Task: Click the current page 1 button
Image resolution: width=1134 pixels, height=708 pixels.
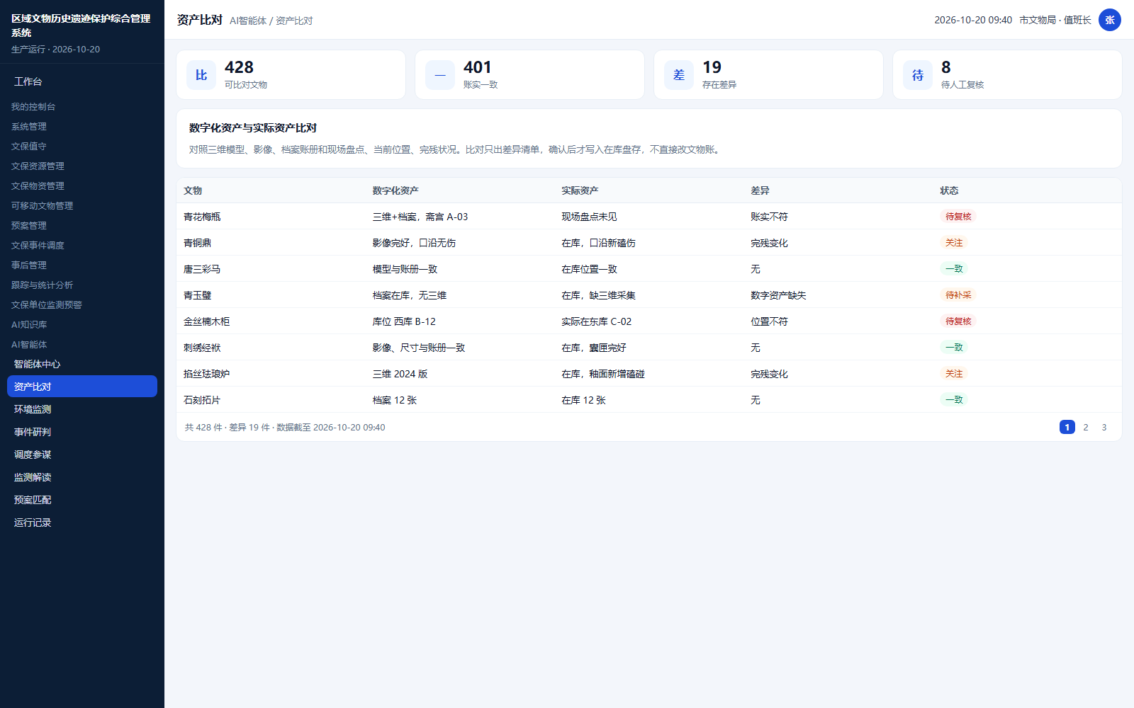Action: click(x=1067, y=427)
